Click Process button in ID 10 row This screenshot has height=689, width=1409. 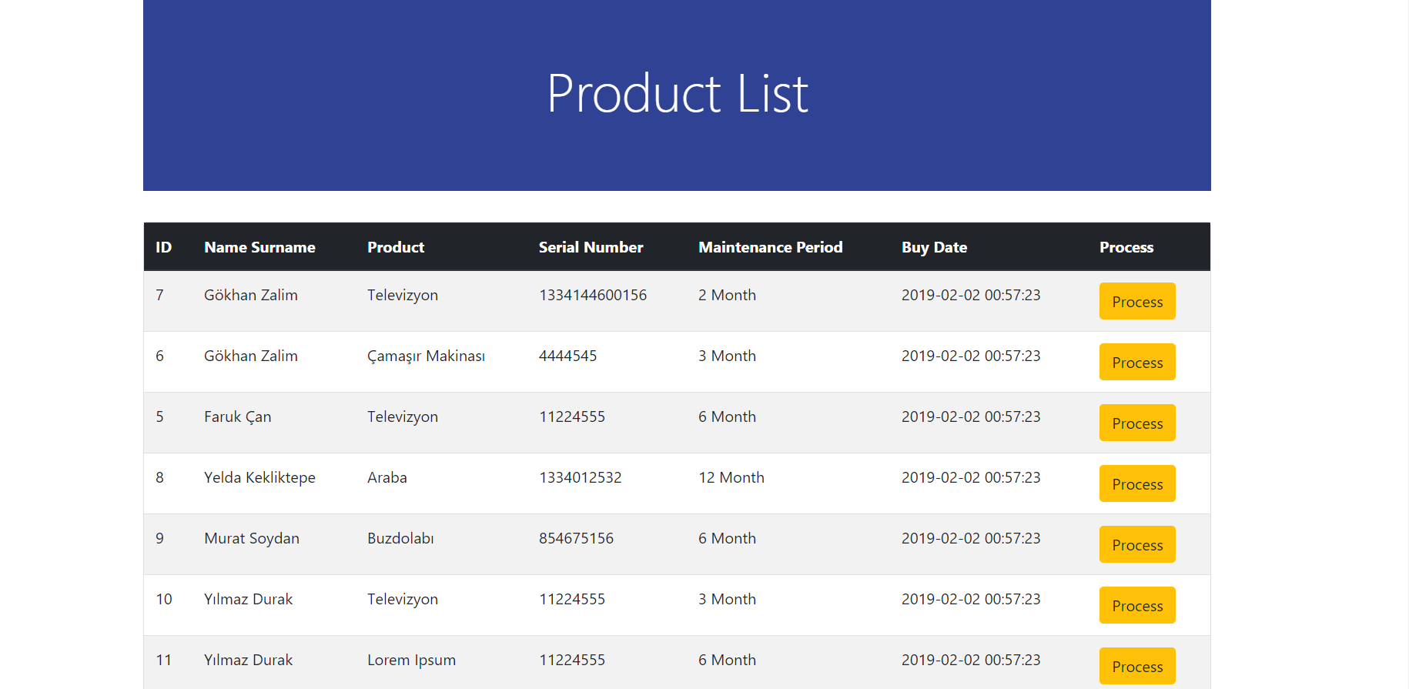click(1137, 605)
